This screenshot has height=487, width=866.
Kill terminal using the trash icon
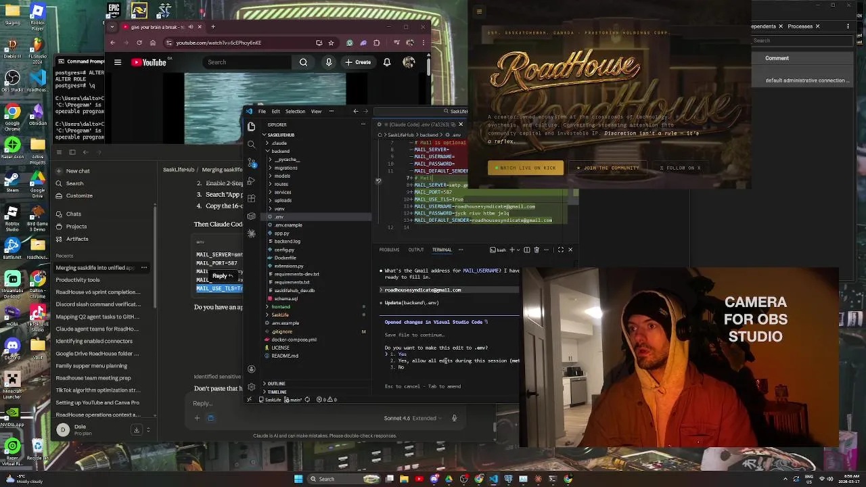tap(537, 250)
